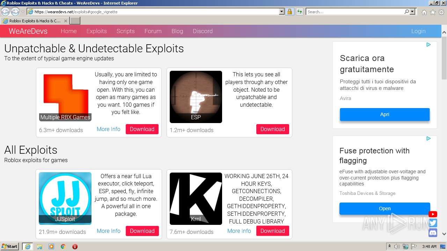Screen dimensions: 447x251
Task: Open the Twitter social icon
Action: click(433, 223)
